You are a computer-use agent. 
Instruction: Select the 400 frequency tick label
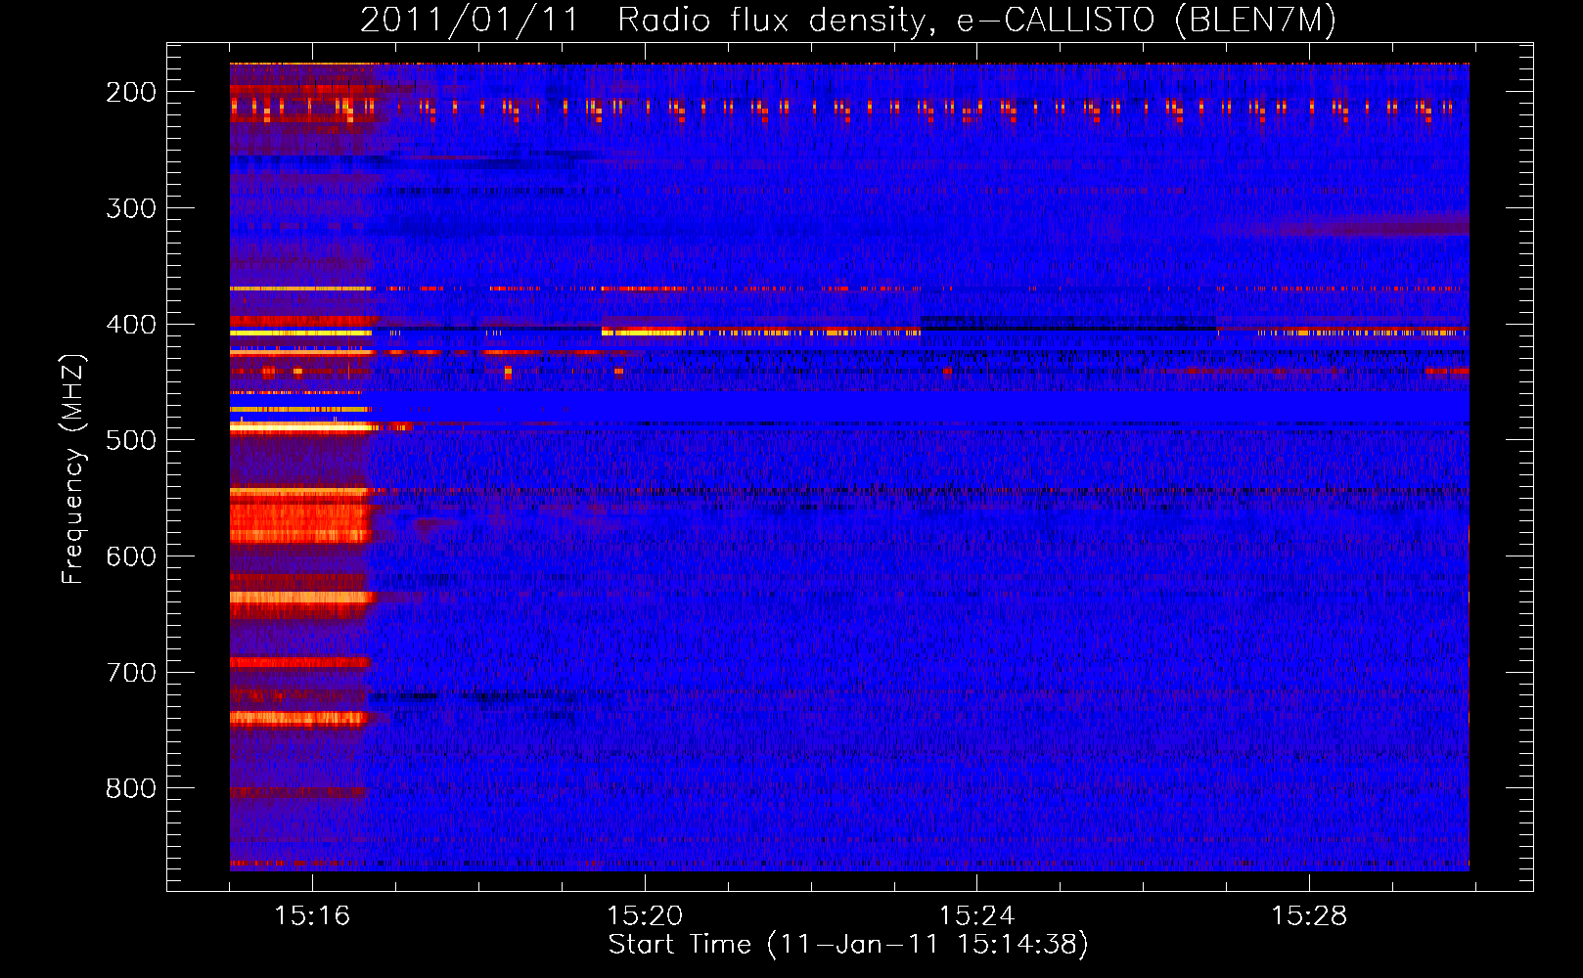pos(131,325)
